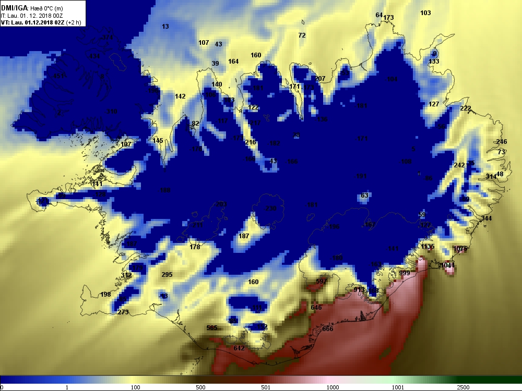522x391 pixels.
Task: Click the map value '142'
Action: click(x=180, y=96)
